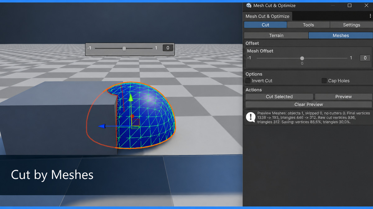This screenshot has width=373, height=209.
Task: Click the Mesh Offset value field
Action: [365, 58]
